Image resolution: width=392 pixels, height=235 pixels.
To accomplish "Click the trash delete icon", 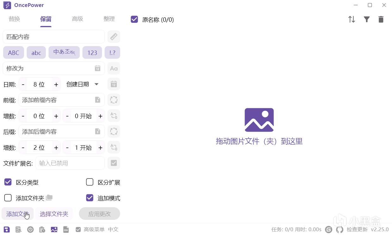I will click(381, 20).
